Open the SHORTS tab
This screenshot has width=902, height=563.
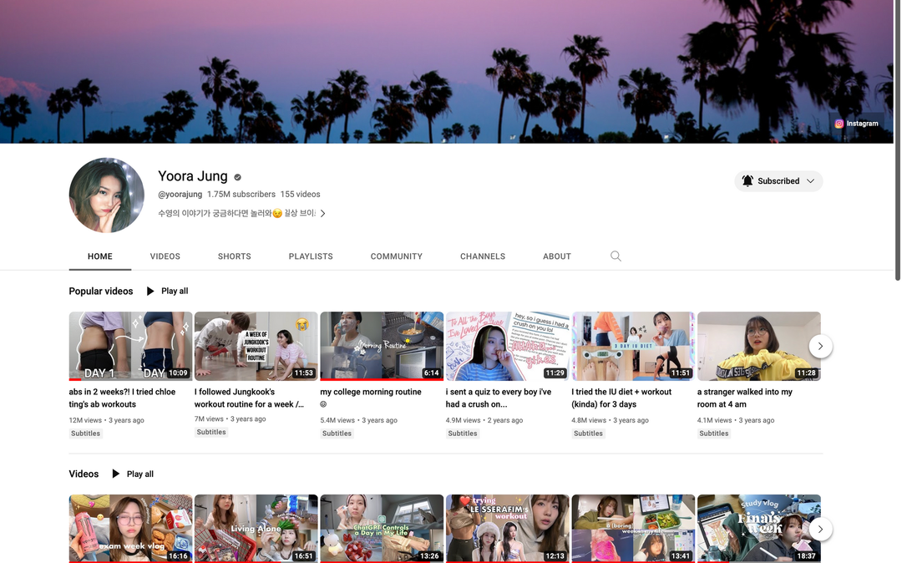click(234, 256)
